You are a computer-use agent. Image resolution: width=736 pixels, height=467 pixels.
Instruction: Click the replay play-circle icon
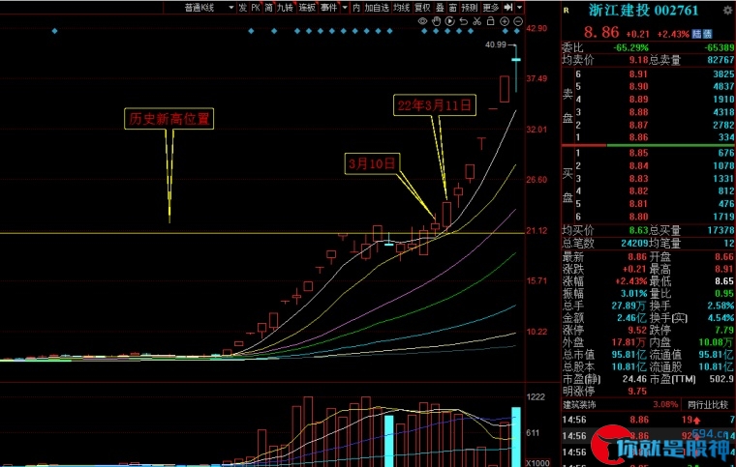pos(449,21)
